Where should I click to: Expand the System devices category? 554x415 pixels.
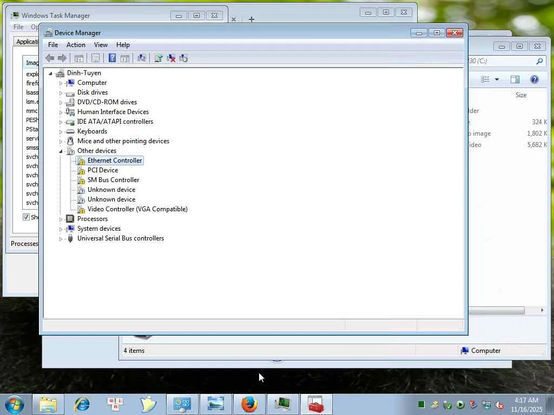61,229
